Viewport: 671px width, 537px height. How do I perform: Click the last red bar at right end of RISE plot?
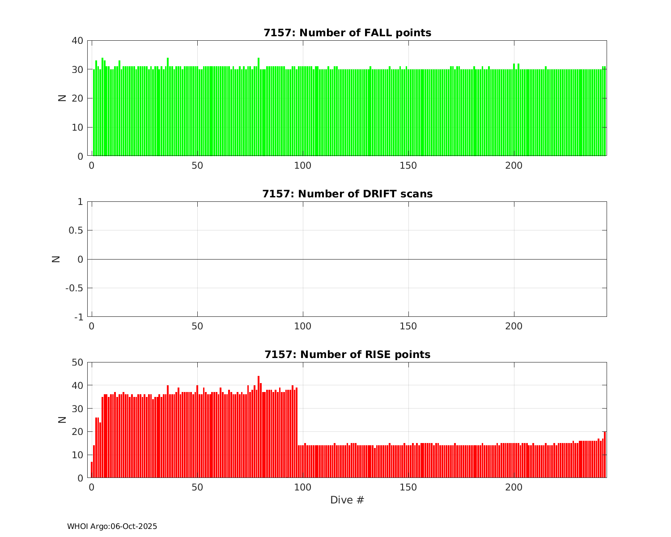coord(605,454)
